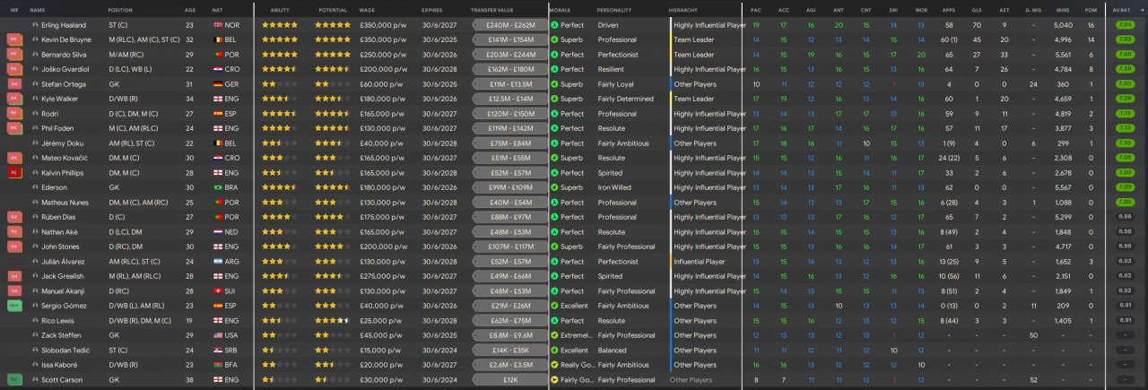Sort by the PAC attribute header
Viewport: 1148px width, 390px height.
coord(756,9)
